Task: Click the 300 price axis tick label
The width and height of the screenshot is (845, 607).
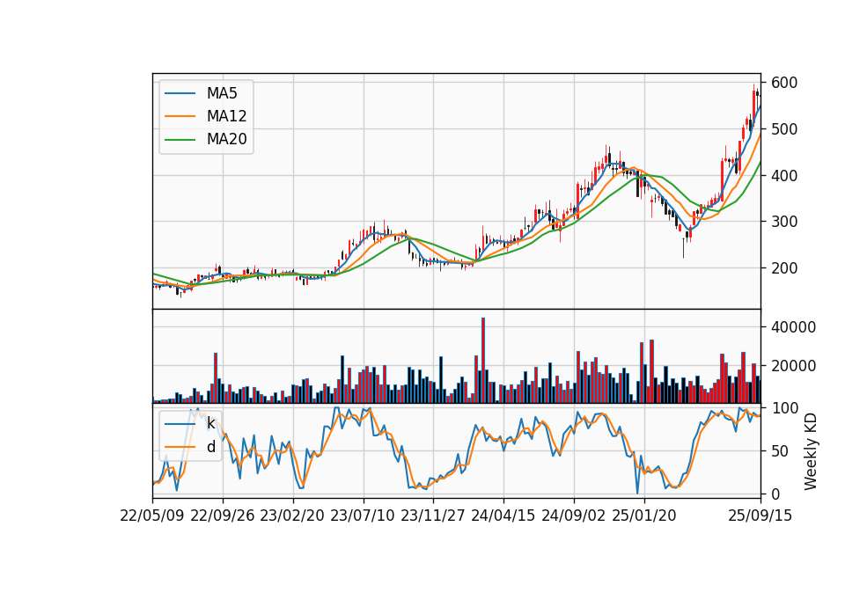Action: pyautogui.click(x=784, y=222)
